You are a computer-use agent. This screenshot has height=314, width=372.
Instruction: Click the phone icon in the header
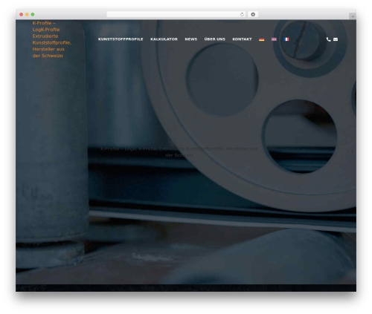(x=328, y=39)
